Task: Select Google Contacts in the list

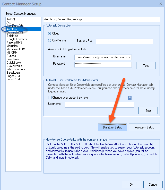Action: point(23,39)
